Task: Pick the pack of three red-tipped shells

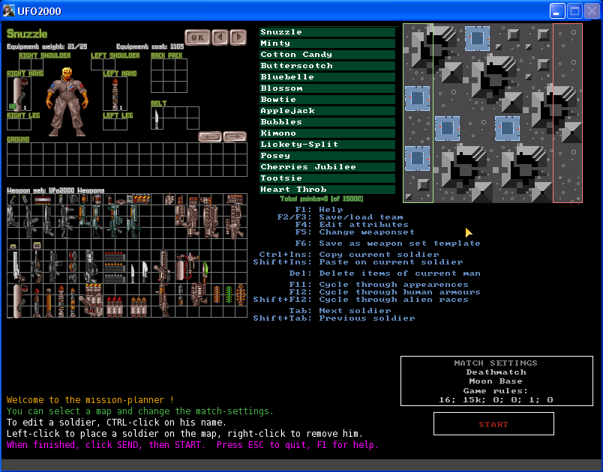Action: 114,306
